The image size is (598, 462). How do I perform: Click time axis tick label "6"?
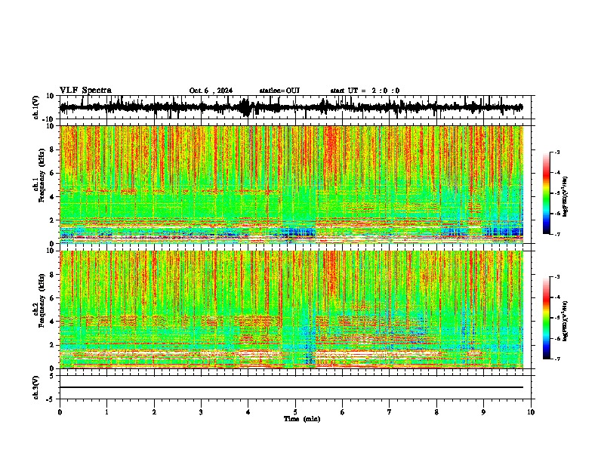(343, 412)
